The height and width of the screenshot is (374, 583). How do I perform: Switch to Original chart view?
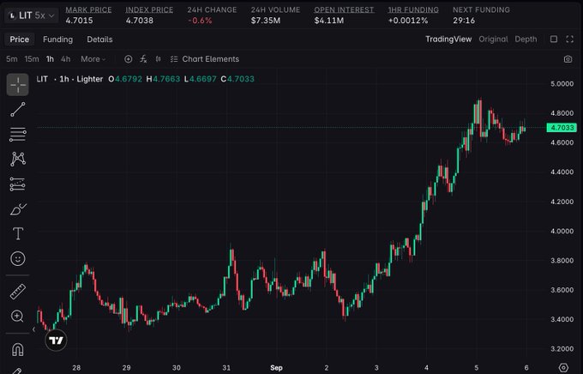point(493,39)
